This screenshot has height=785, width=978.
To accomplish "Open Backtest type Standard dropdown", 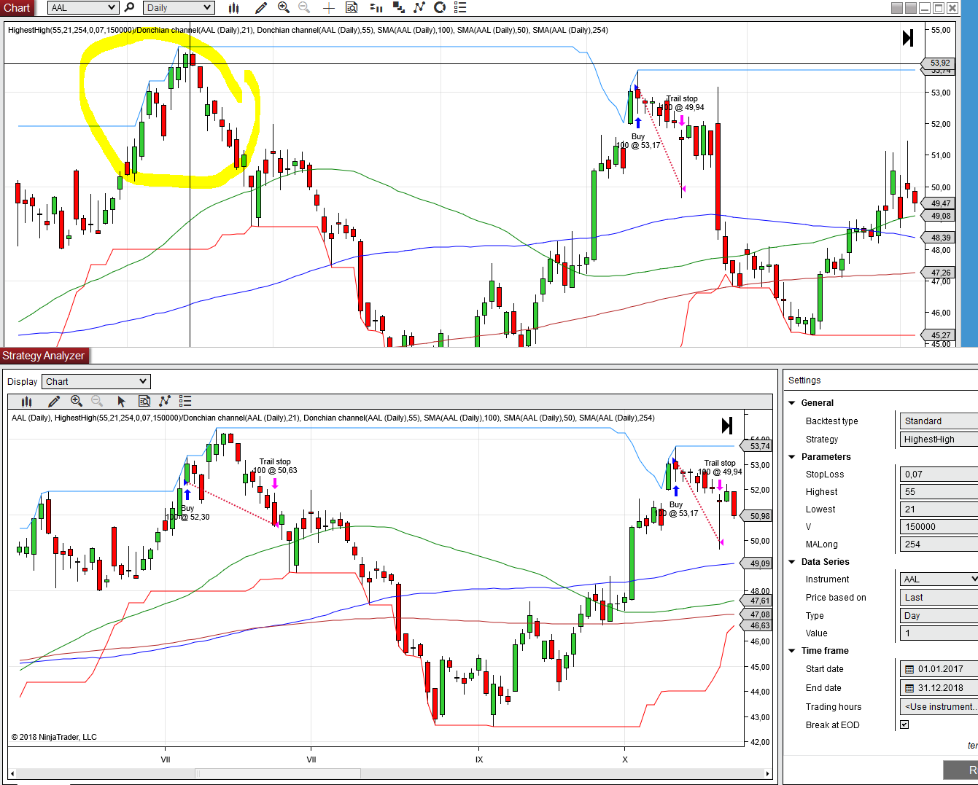I will (x=939, y=421).
